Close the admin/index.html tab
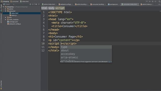The width and height of the screenshot is (161, 91). [56, 4]
